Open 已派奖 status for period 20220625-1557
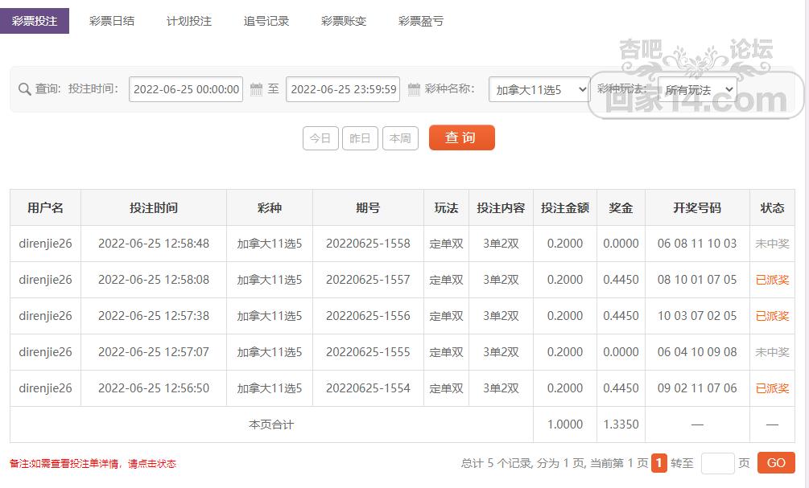The height and width of the screenshot is (488, 809). pyautogui.click(x=772, y=280)
